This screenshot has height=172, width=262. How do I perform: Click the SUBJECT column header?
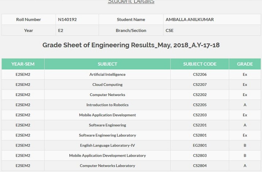pyautogui.click(x=107, y=64)
